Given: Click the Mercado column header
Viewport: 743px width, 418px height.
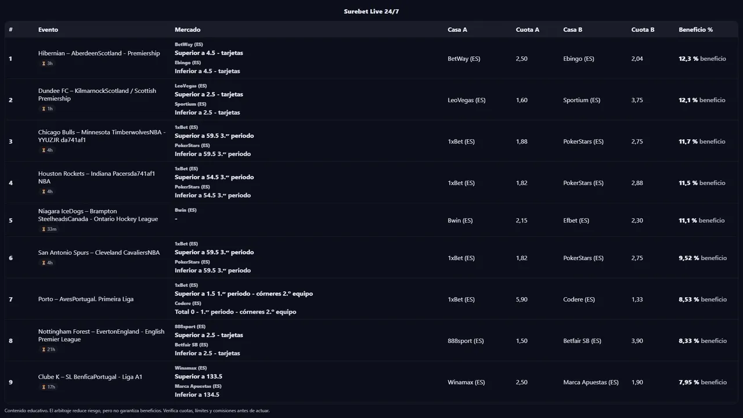Looking at the screenshot, I should (187, 30).
